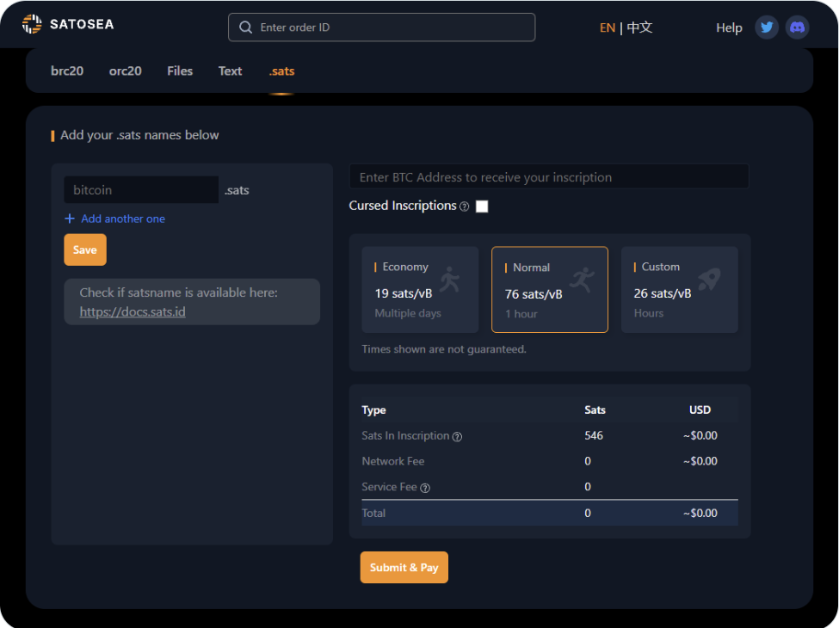Viewport: 839px width, 628px height.
Task: Select the Normal 76 sats/vB fee option
Action: 549,289
